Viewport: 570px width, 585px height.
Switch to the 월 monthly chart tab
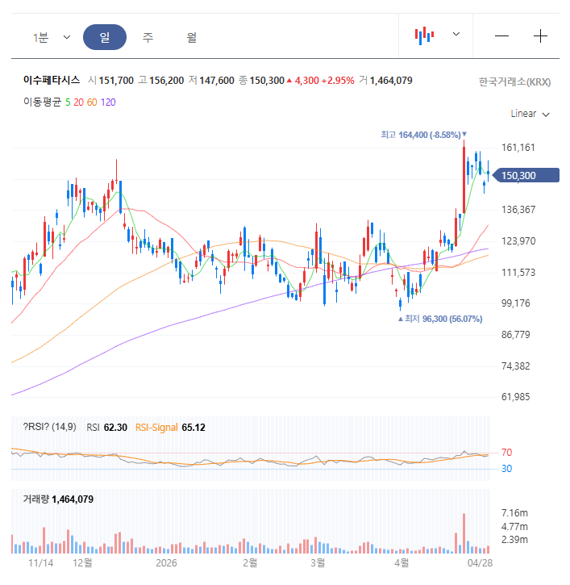click(192, 37)
